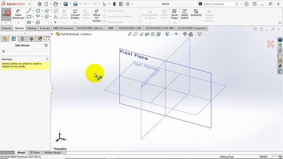Screen dimensions: 283x159
Task: Open the Options gear icon
Action: pos(128,4)
